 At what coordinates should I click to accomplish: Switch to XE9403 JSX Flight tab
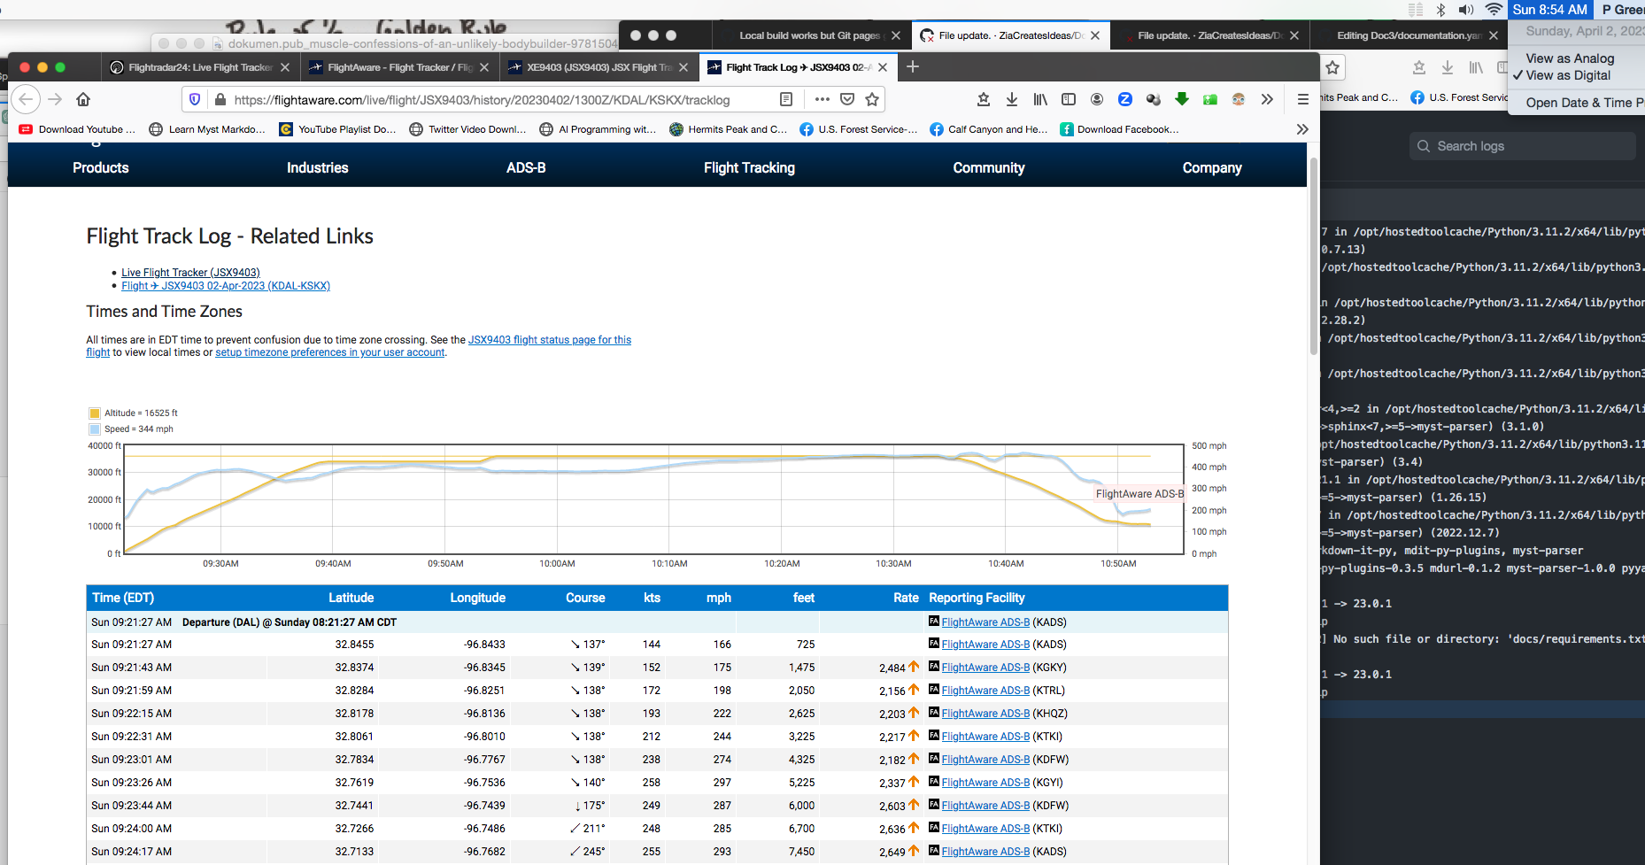coord(599,67)
